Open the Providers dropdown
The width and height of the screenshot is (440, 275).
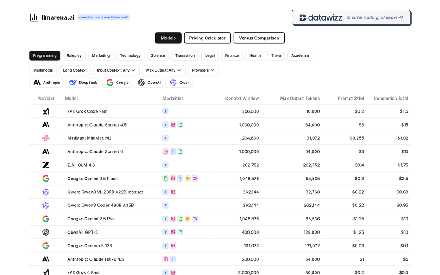pyautogui.click(x=203, y=70)
